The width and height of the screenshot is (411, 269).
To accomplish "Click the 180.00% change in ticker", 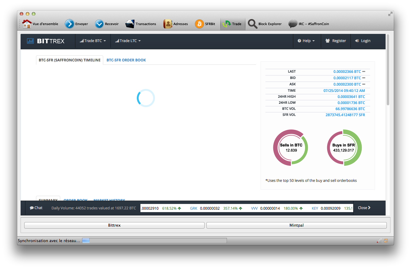I will [x=291, y=208].
